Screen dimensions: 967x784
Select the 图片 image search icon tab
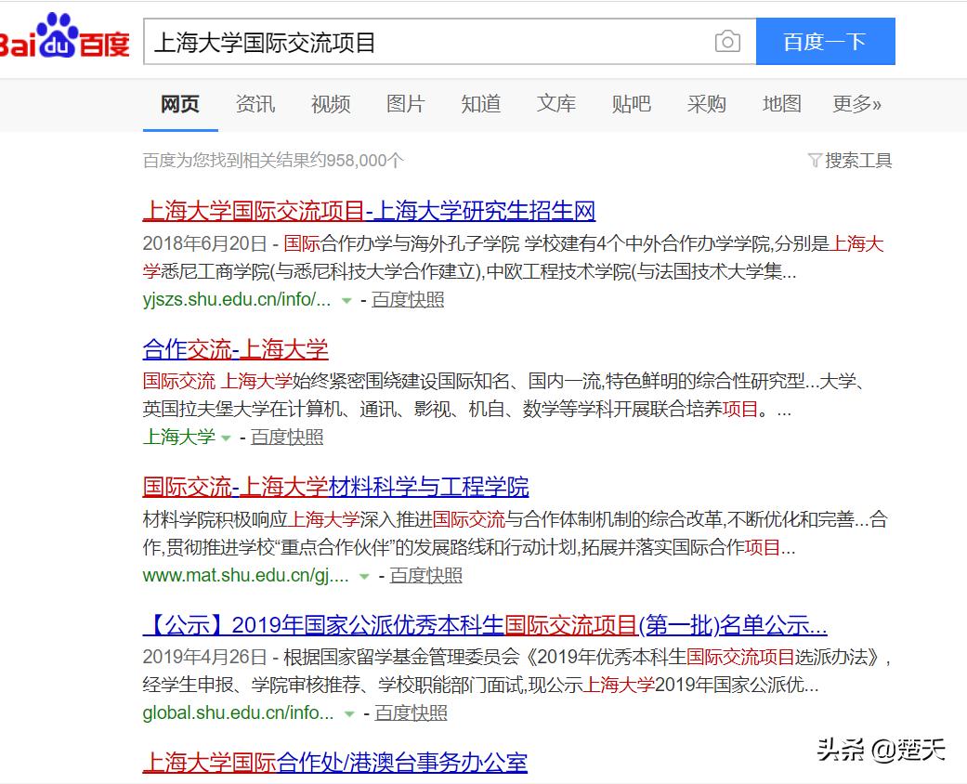pos(405,104)
